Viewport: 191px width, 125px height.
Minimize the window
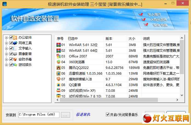(x=166, y=4)
